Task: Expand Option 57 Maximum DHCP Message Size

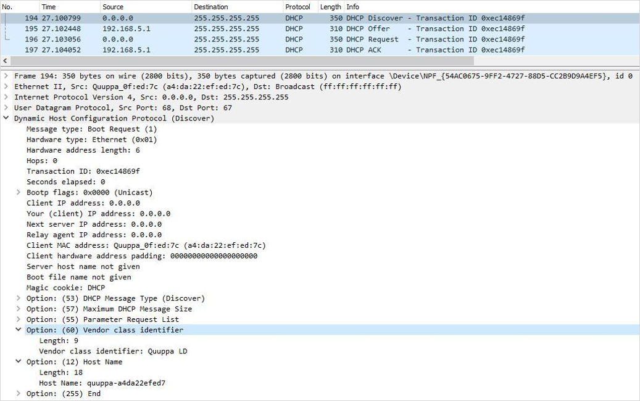Action: (19, 308)
